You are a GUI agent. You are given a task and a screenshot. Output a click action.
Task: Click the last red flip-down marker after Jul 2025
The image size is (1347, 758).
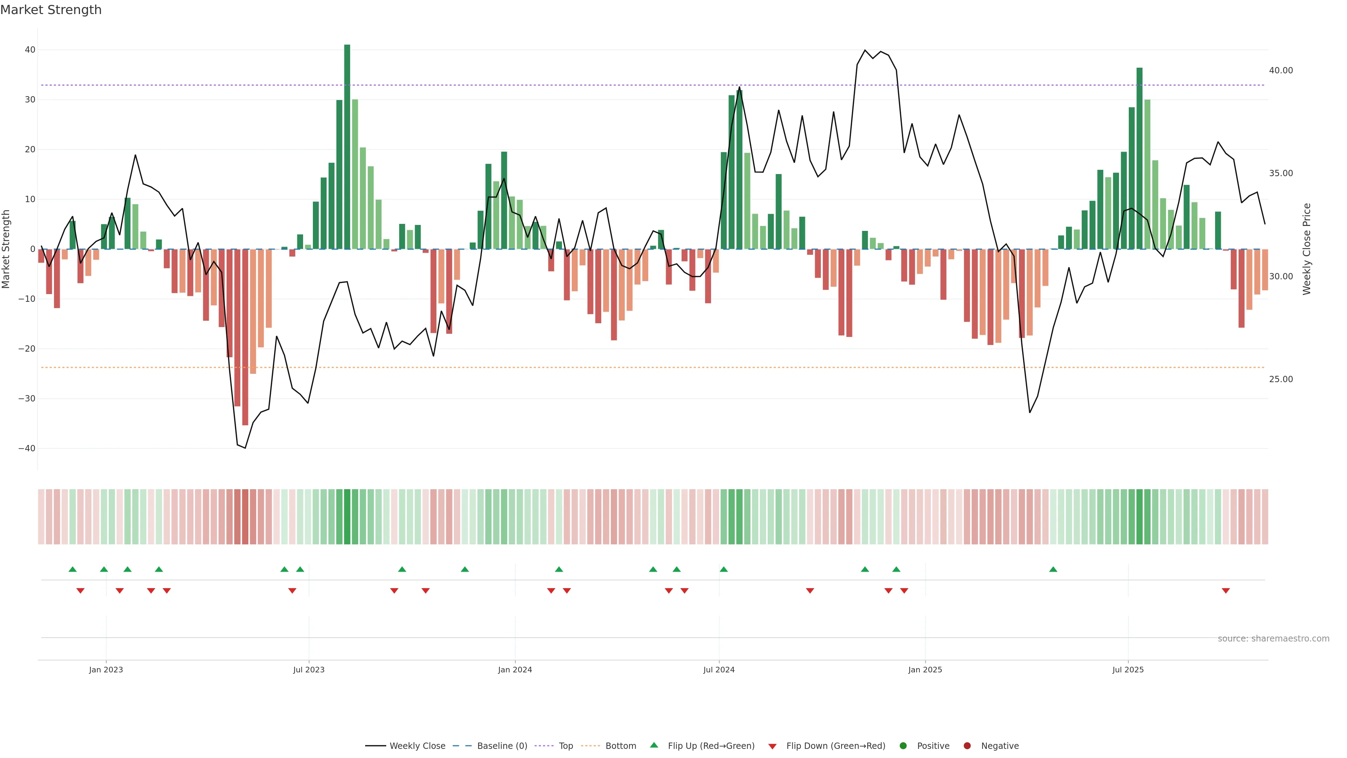pos(1226,591)
